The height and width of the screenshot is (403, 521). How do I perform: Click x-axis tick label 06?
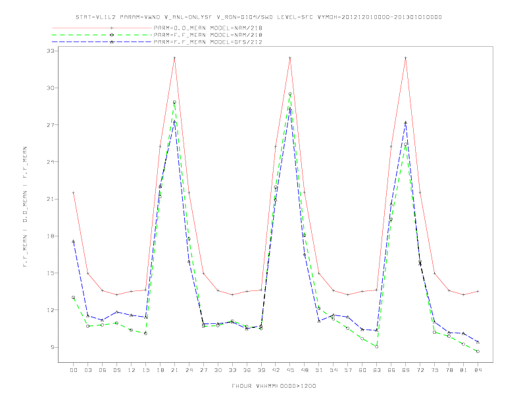tap(103, 370)
